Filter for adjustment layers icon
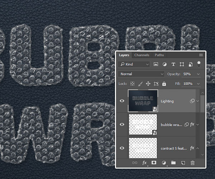This screenshot has width=215, height=179. coord(164,64)
